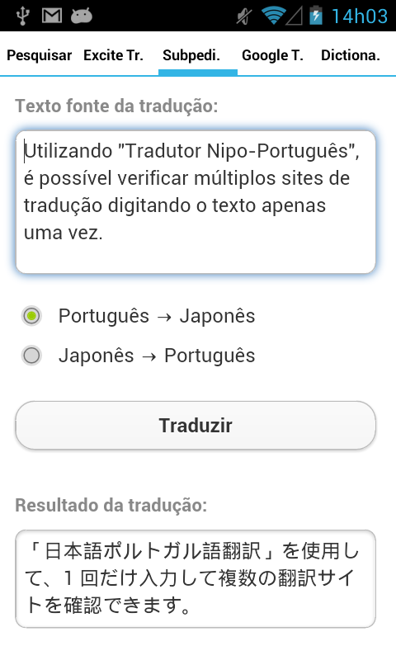The width and height of the screenshot is (396, 660).
Task: Tap the Japonês → Português label text
Action: tap(157, 356)
